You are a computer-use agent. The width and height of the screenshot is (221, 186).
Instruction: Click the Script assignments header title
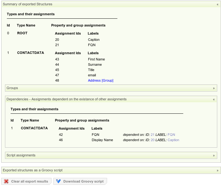(21, 155)
